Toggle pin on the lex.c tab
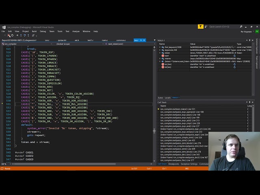Screen dimensions: 260x195 [x=141, y=40]
